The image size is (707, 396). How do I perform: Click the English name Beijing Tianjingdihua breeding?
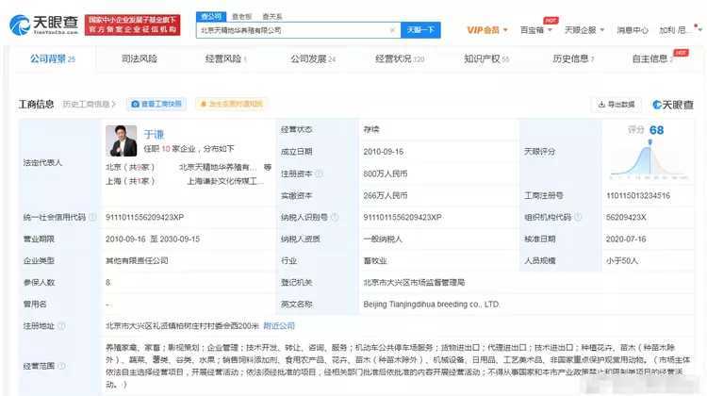[431, 305]
